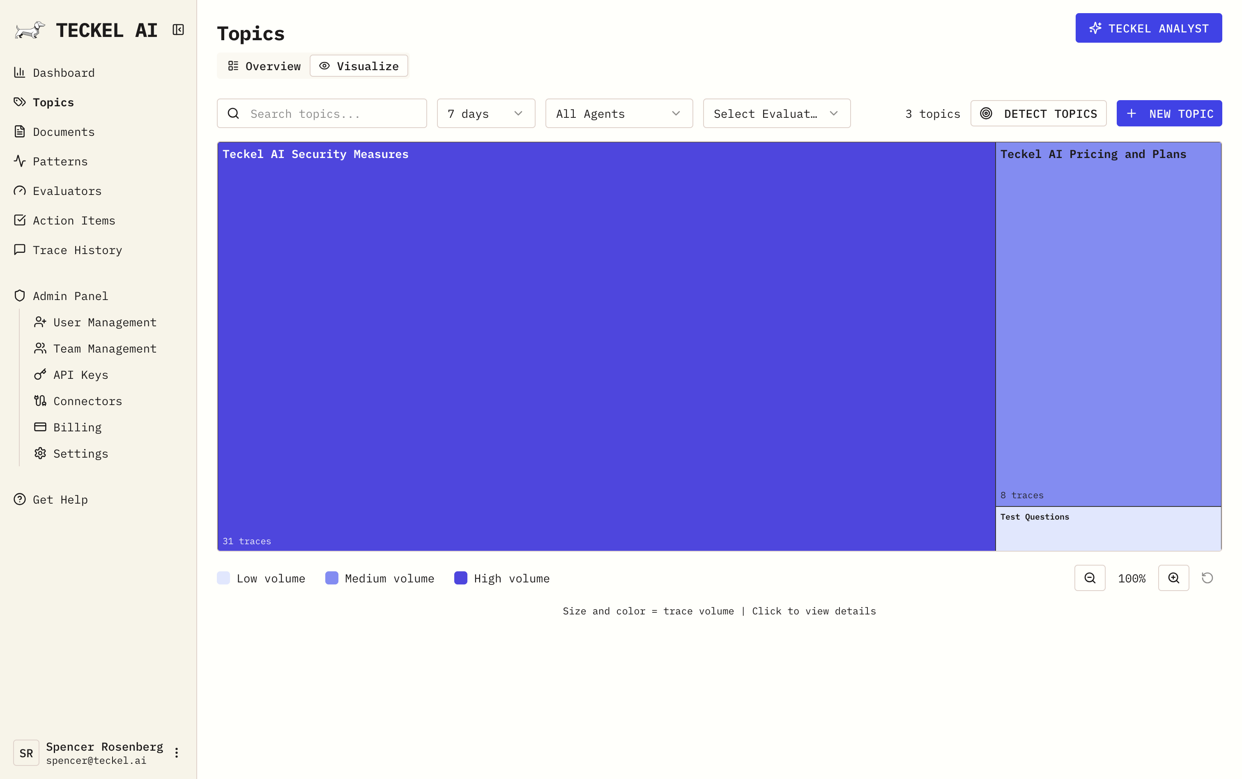This screenshot has height=779, width=1242.
Task: Expand the All Agents dropdown
Action: [619, 113]
